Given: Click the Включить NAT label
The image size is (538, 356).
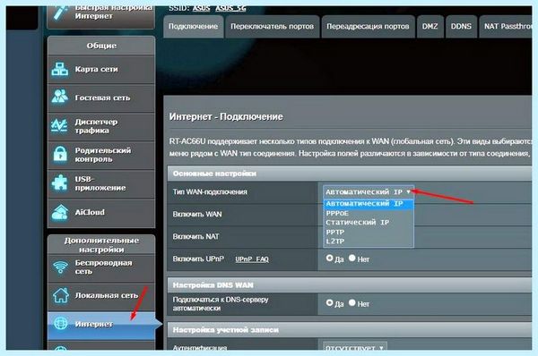Looking at the screenshot, I should point(195,236).
